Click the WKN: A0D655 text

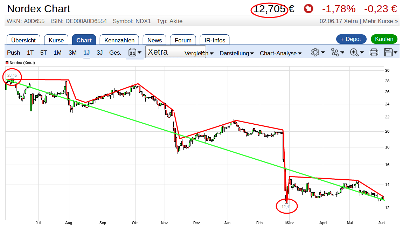26,21
